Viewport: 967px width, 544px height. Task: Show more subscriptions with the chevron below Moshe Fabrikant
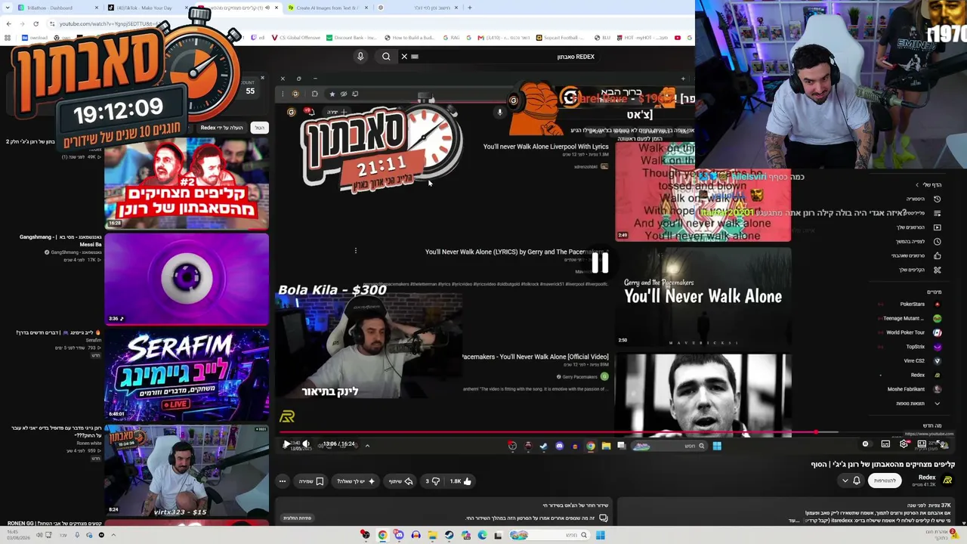[x=937, y=403]
